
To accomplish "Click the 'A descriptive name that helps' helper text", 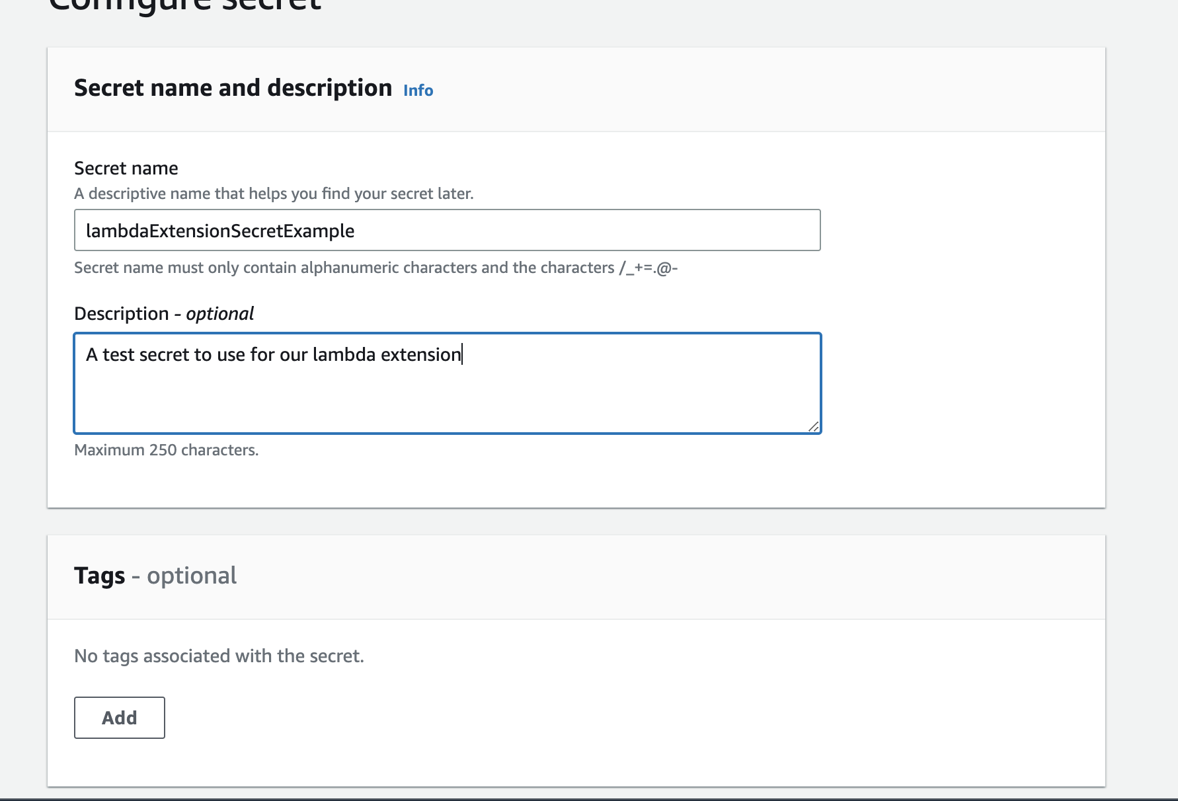I will click(x=274, y=194).
